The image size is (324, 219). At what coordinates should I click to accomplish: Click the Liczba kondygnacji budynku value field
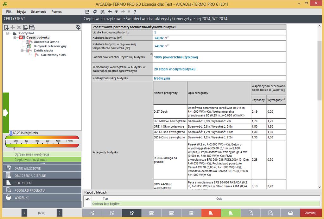tap(220, 32)
